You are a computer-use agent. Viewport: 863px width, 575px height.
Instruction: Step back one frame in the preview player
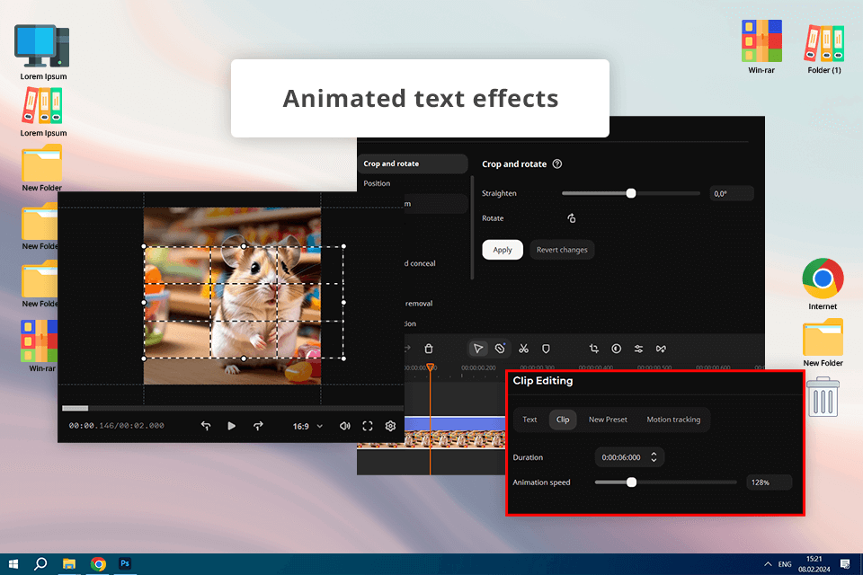pos(206,426)
